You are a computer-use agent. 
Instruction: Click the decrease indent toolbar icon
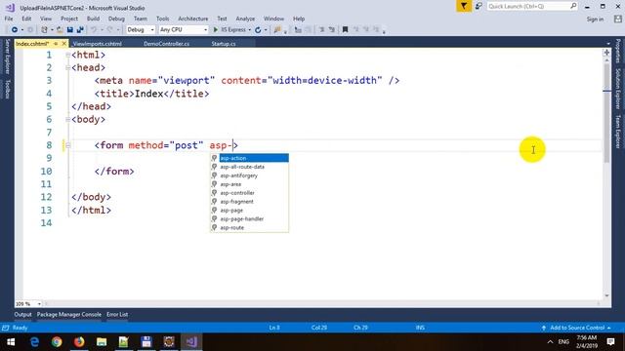(x=321, y=30)
